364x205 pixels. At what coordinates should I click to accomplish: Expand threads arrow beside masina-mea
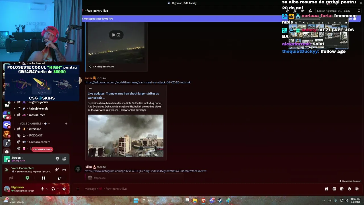point(14,115)
